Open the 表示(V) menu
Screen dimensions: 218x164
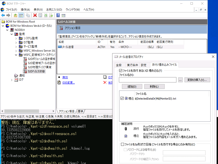click(x=38, y=9)
